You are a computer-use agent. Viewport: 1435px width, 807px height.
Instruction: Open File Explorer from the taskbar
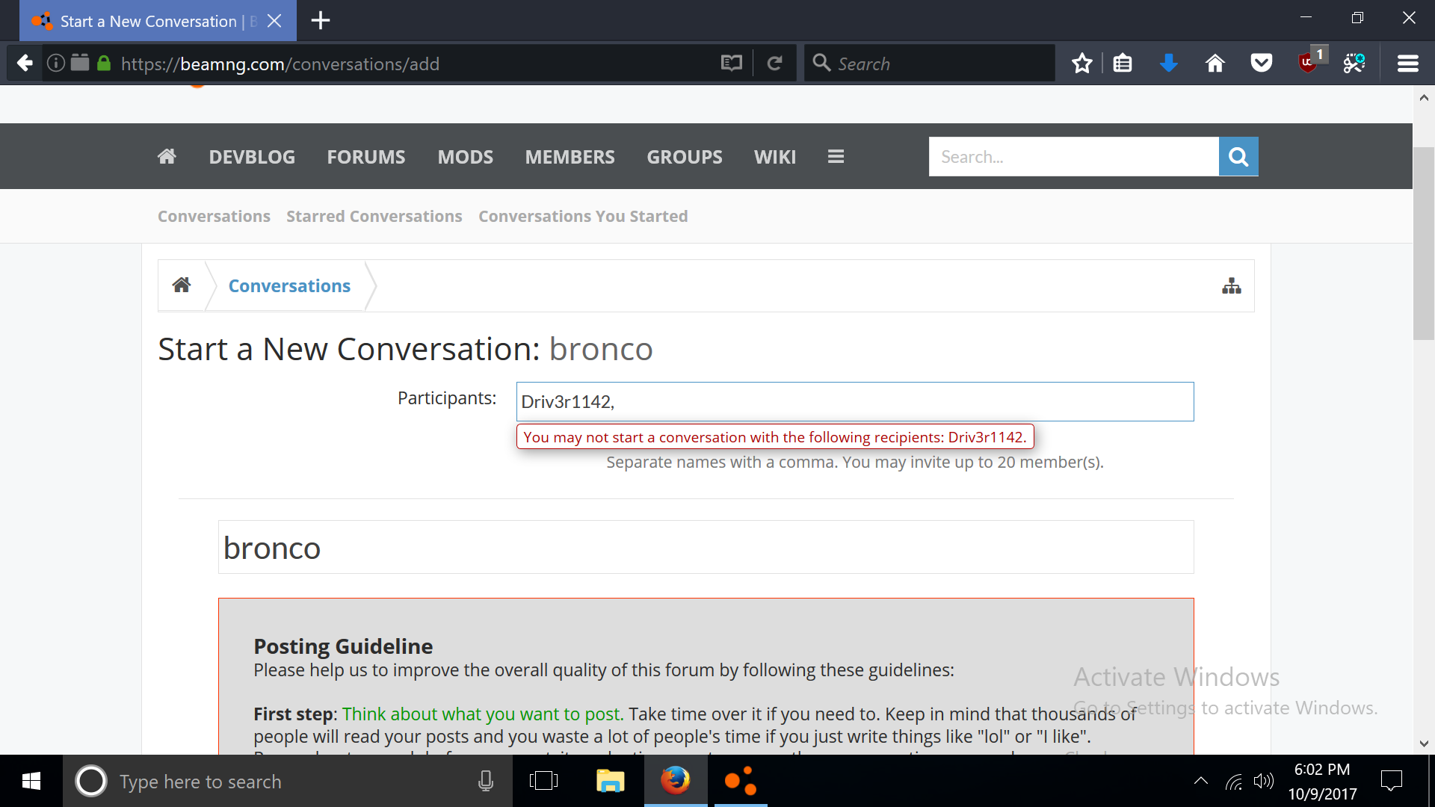tap(611, 781)
